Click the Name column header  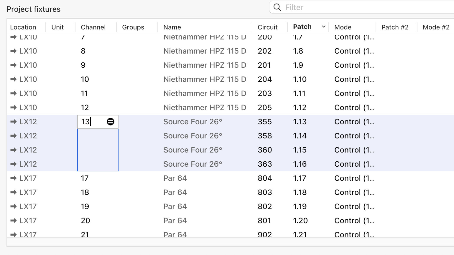(172, 27)
